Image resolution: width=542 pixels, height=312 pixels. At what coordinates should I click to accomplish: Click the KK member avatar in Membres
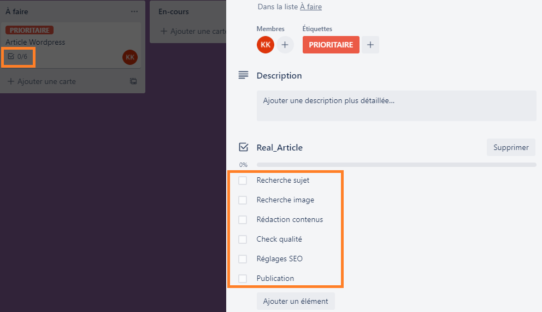pyautogui.click(x=266, y=45)
